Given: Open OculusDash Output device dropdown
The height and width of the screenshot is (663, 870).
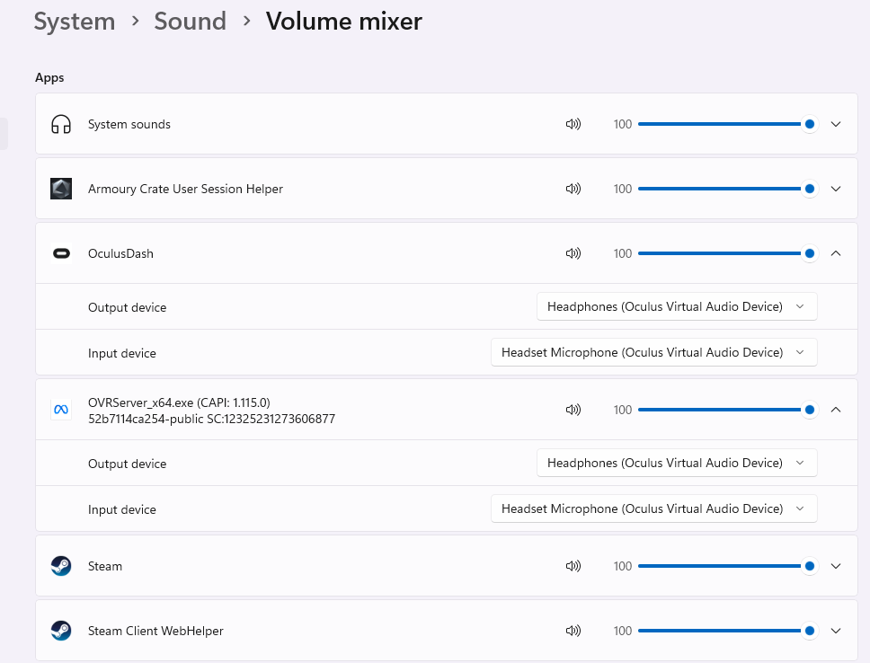Looking at the screenshot, I should pos(677,307).
